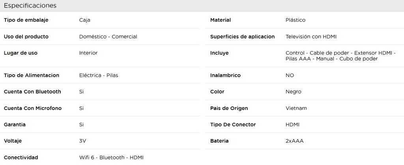Select the Caja packaging value
The image size is (404, 165).
(85, 20)
